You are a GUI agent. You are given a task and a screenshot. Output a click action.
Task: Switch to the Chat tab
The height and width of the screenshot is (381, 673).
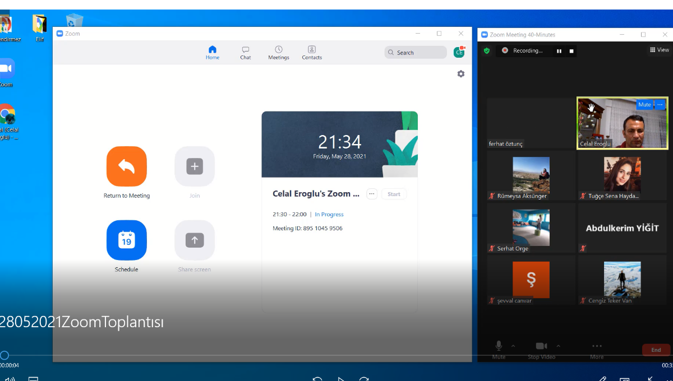pos(246,53)
